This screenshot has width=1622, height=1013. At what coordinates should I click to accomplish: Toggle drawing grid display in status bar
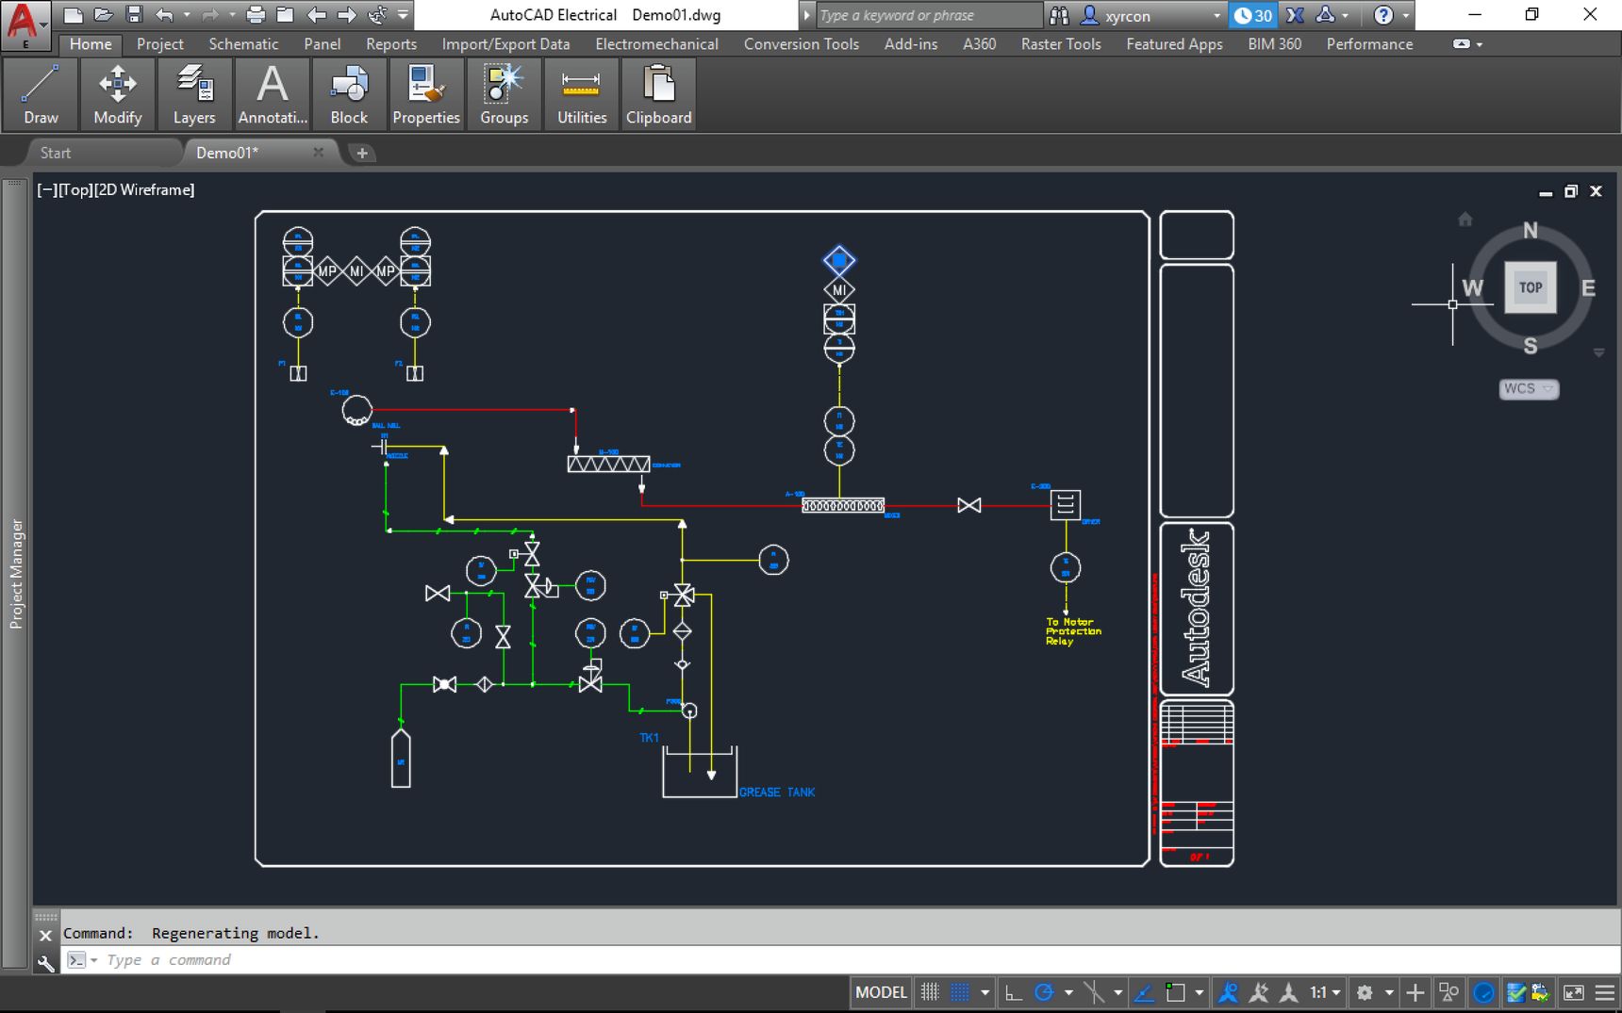coord(930,992)
